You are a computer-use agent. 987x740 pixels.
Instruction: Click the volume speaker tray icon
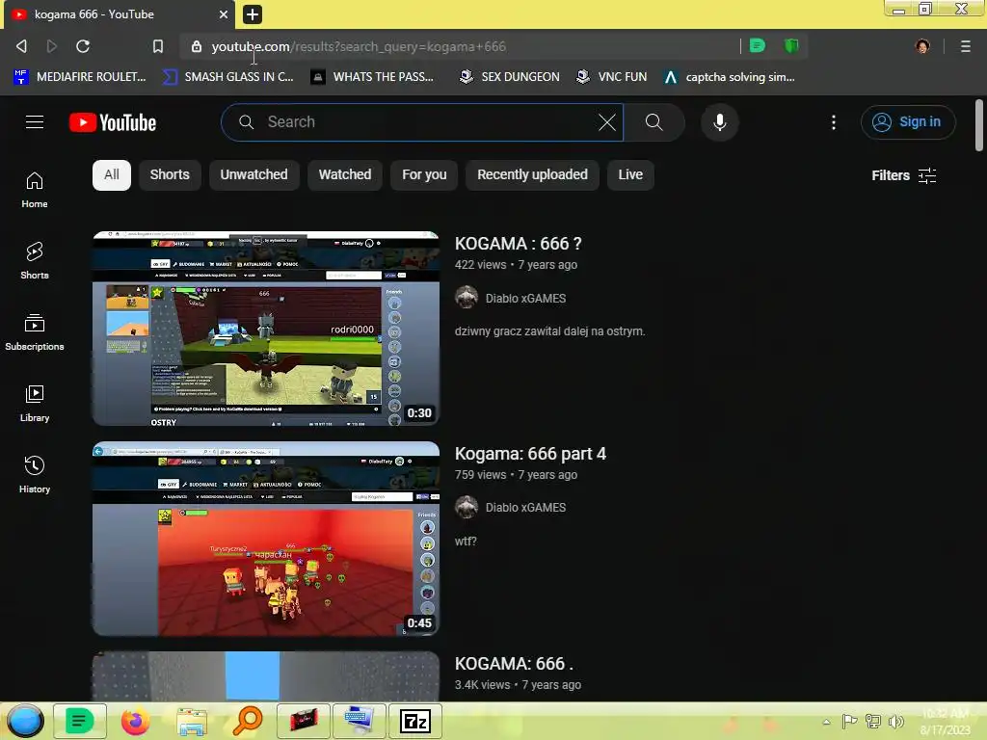[895, 721]
